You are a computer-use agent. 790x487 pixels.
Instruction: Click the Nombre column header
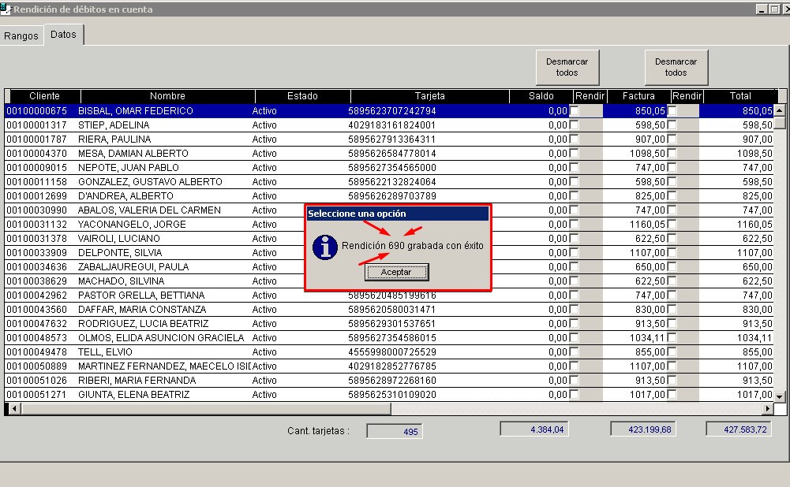coord(167,96)
